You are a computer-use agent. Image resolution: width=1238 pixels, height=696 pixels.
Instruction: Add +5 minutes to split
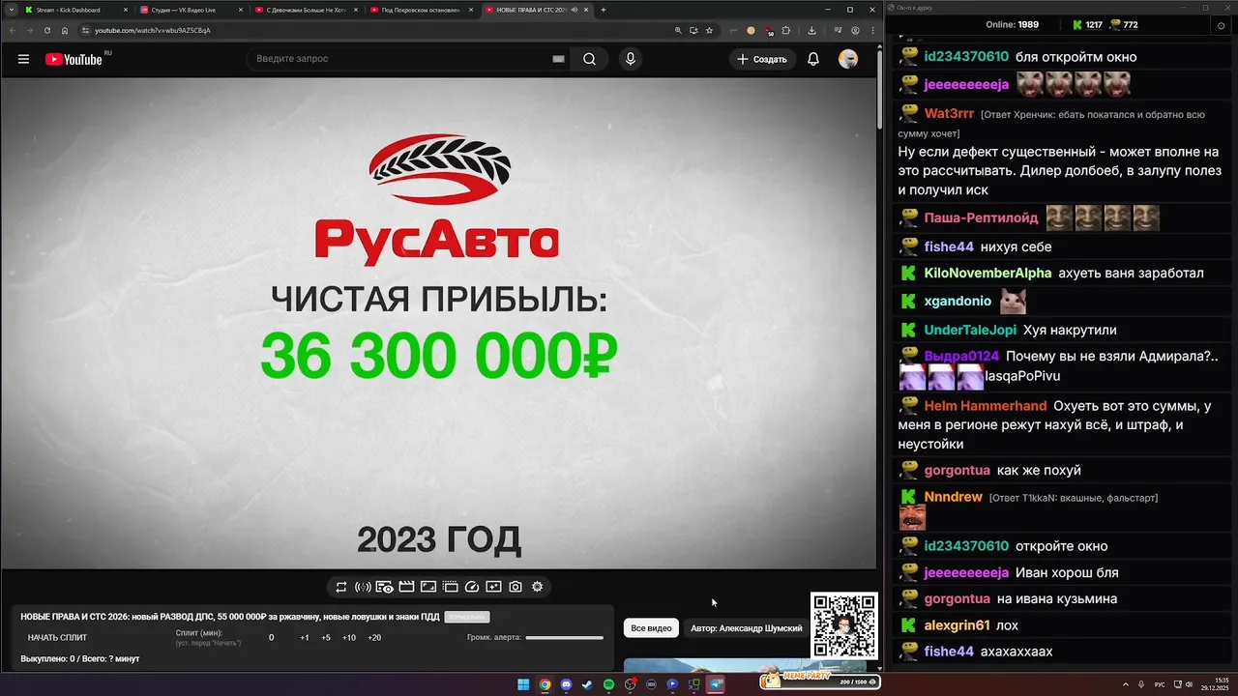coord(326,638)
